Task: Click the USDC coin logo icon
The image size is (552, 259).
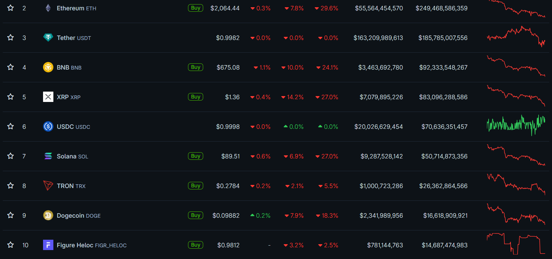Action: [48, 126]
